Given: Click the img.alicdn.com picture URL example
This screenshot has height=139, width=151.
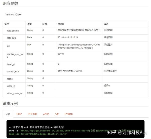Looking at the screenshot, I should tap(79, 46).
